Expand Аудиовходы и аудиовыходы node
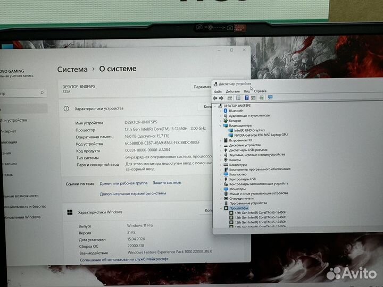The image size is (383, 287). pyautogui.click(x=221, y=116)
